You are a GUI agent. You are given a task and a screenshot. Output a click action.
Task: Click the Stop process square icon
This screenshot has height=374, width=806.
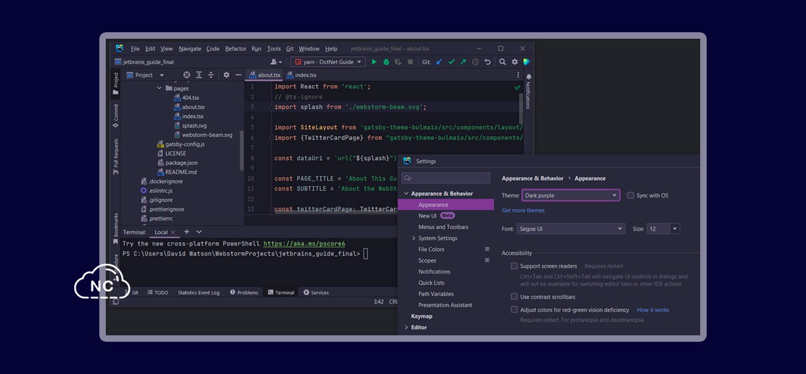[x=409, y=62]
